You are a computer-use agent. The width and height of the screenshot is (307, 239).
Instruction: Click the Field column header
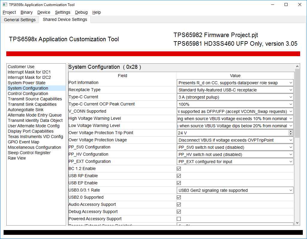point(122,76)
